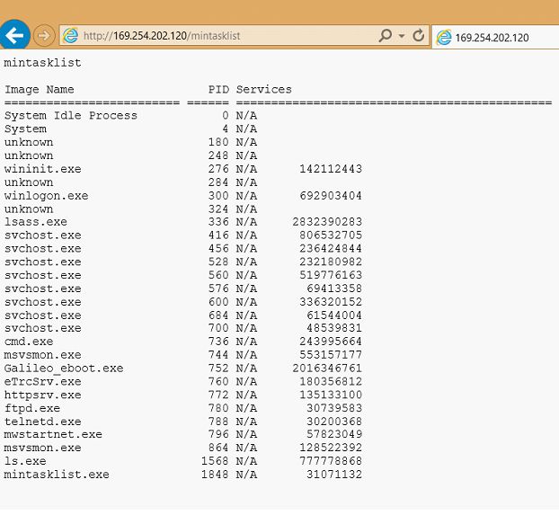Select httpsrv.exe process name
559x524 pixels.
[x=43, y=395]
